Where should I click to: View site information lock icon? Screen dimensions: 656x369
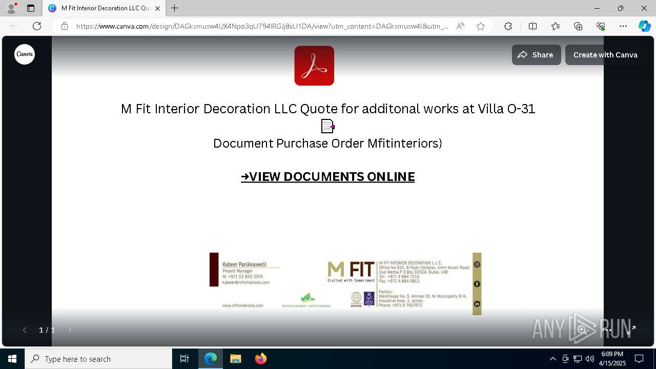tap(65, 26)
